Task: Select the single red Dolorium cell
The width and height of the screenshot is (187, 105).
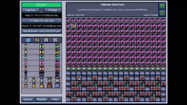Action: point(26,69)
